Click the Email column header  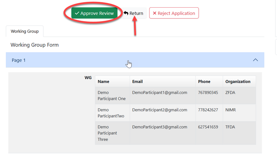pos(137,82)
